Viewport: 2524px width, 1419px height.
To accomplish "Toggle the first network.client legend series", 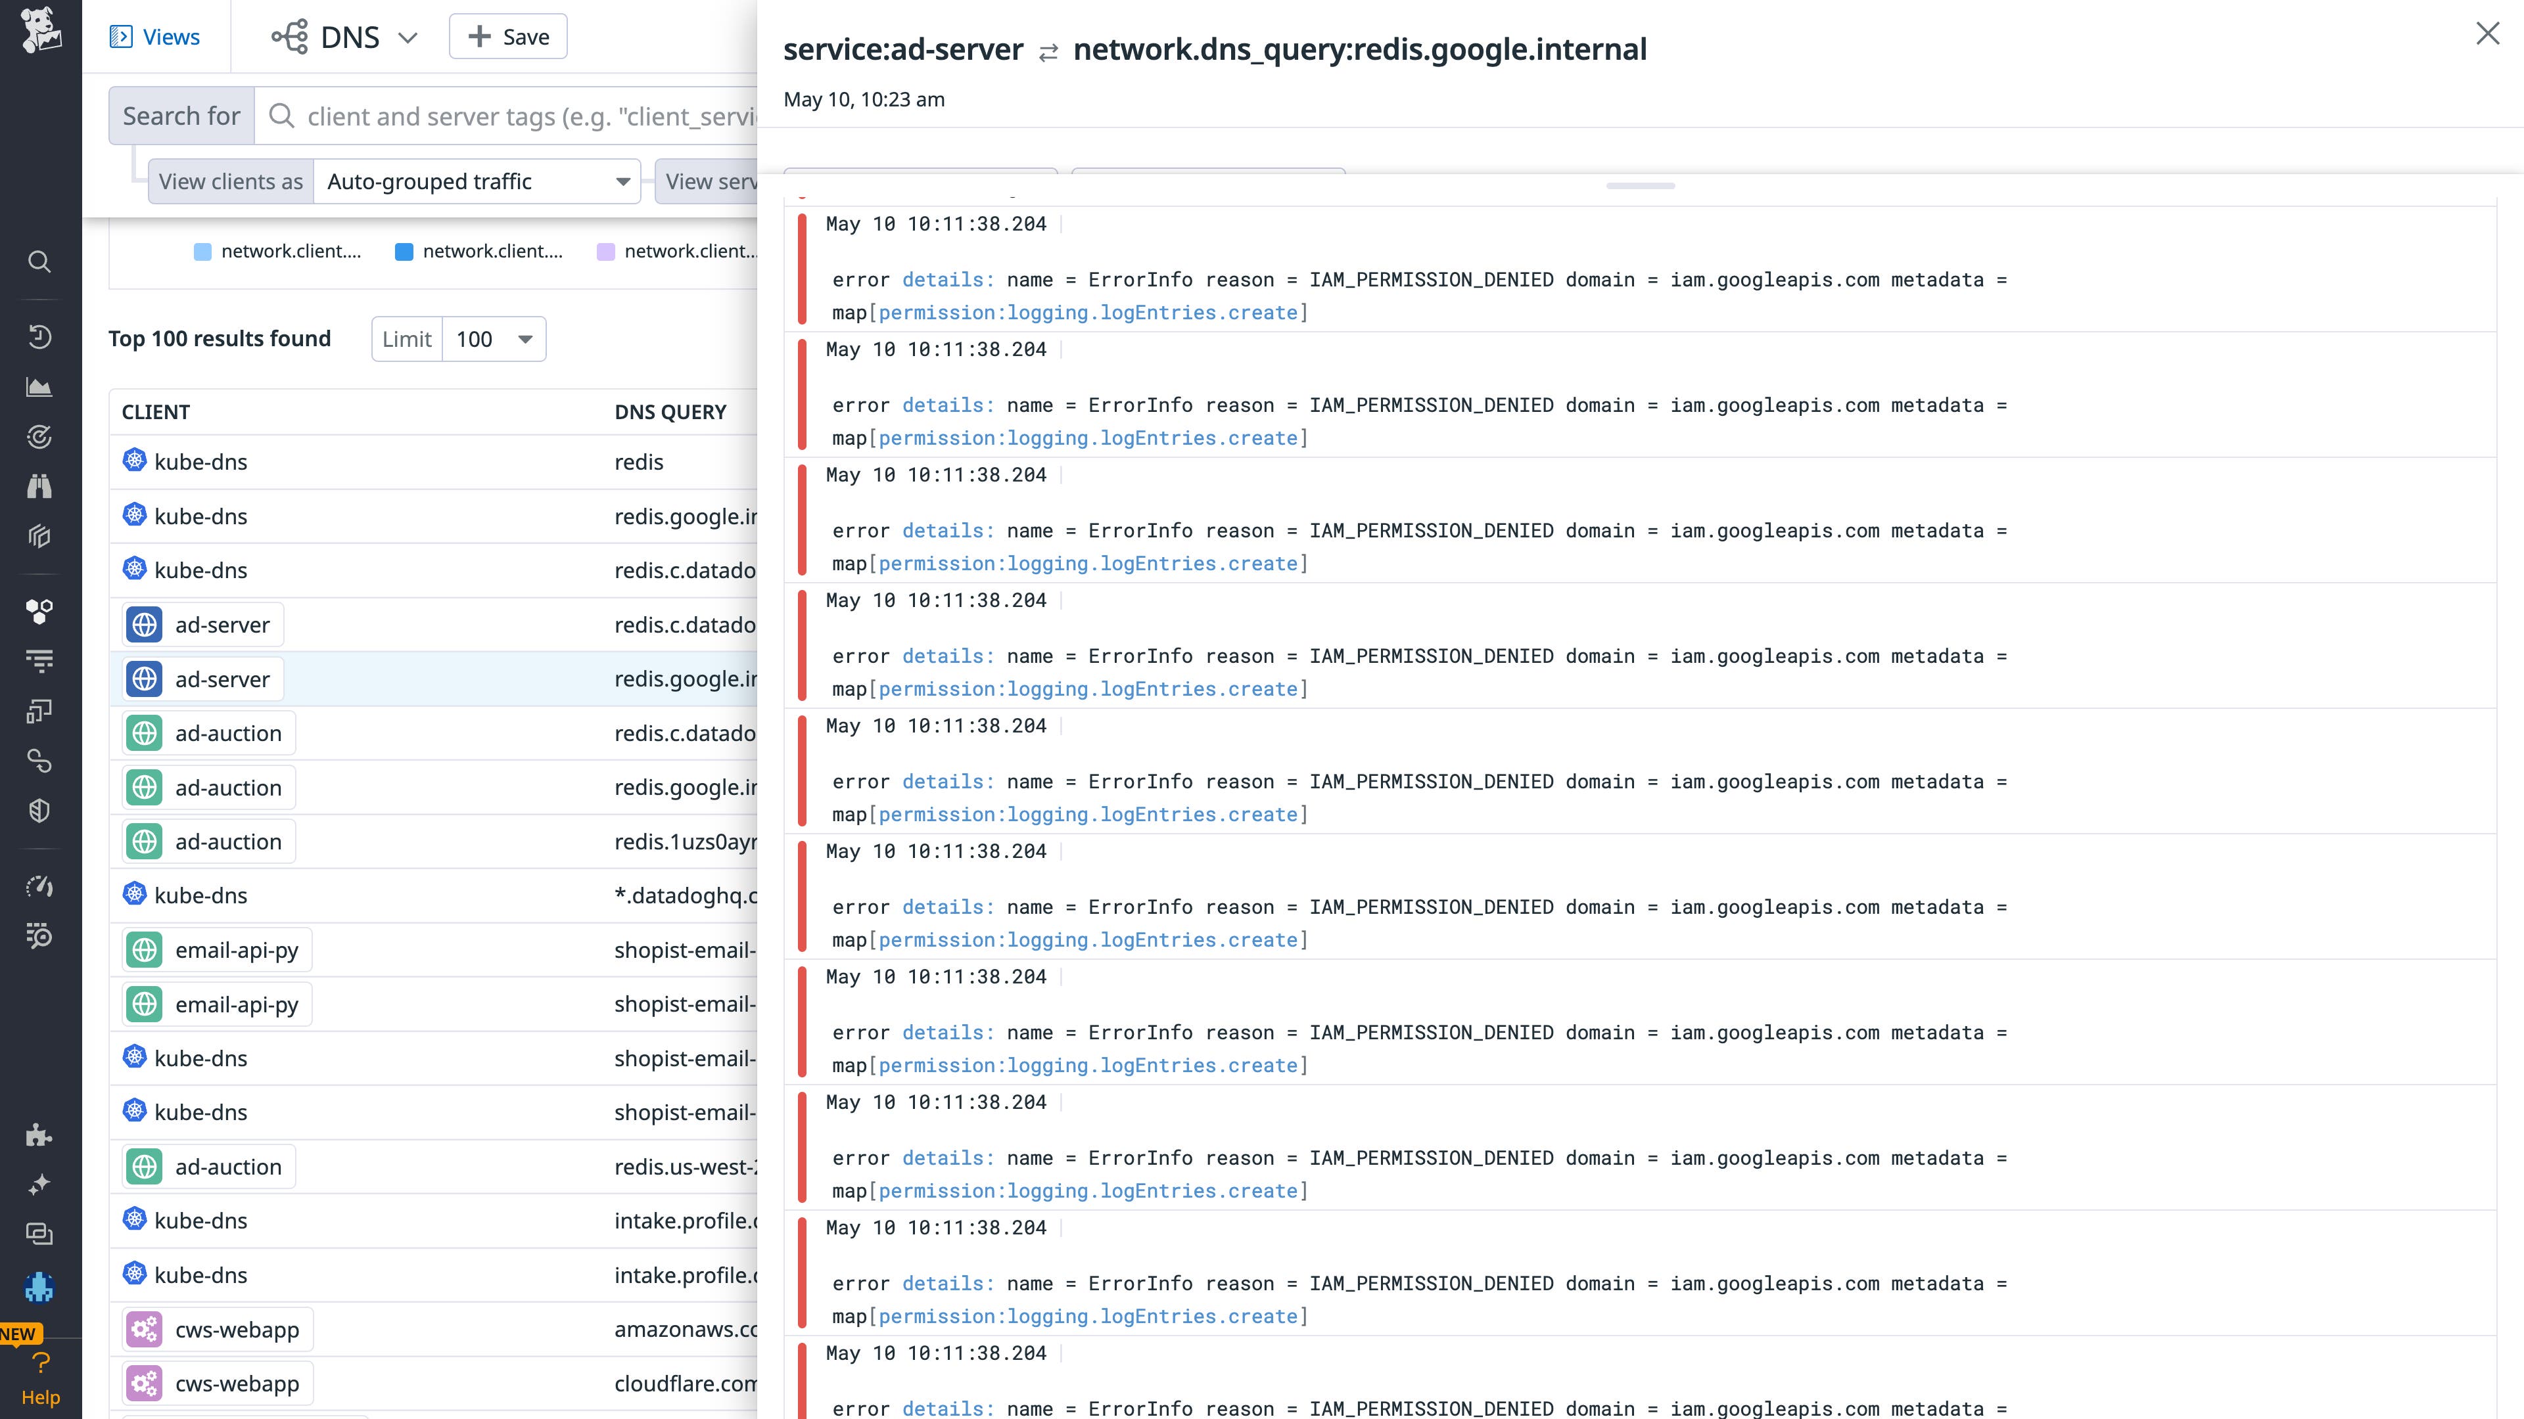I will pyautogui.click(x=279, y=251).
